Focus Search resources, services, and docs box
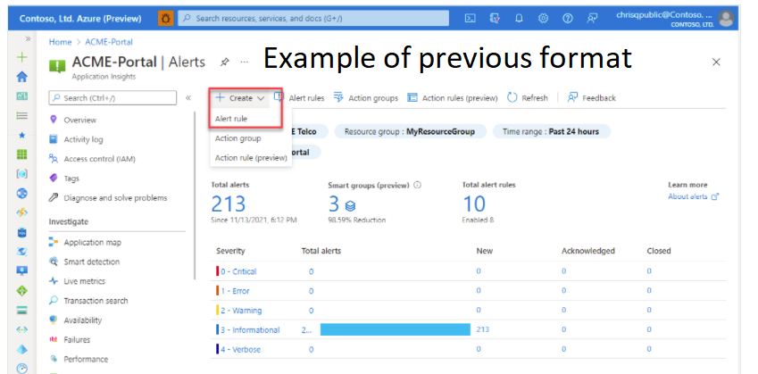Viewport: 758px width, 374px height. pyautogui.click(x=313, y=19)
